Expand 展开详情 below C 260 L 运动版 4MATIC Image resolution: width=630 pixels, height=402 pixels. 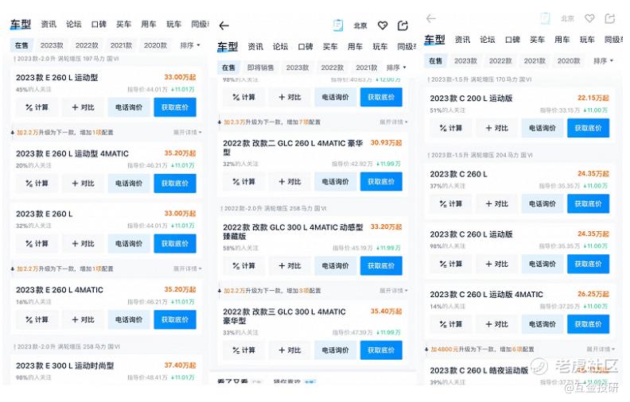coord(601,350)
